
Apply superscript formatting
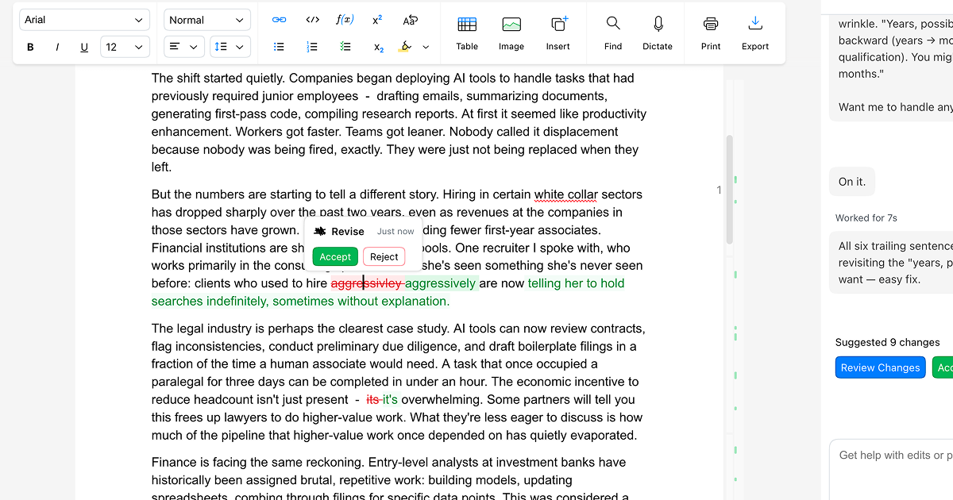click(x=378, y=20)
